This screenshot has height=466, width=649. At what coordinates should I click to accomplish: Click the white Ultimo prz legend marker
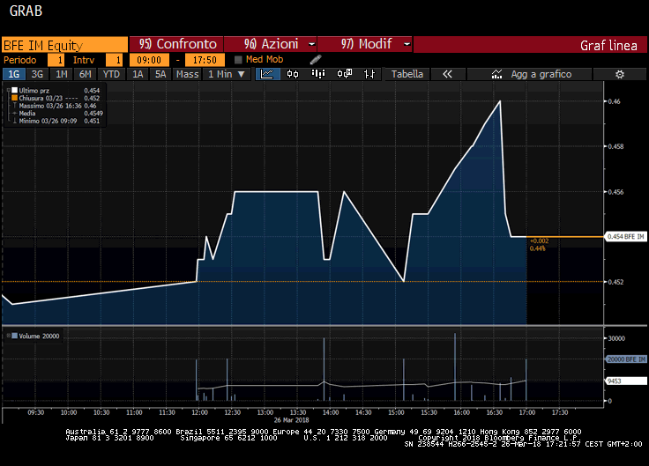(13, 91)
